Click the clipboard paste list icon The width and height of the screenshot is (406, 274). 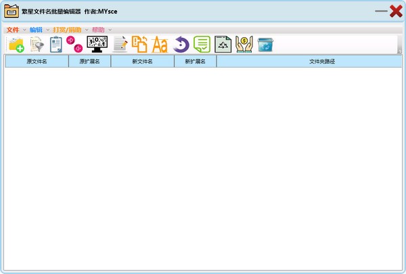[56, 45]
